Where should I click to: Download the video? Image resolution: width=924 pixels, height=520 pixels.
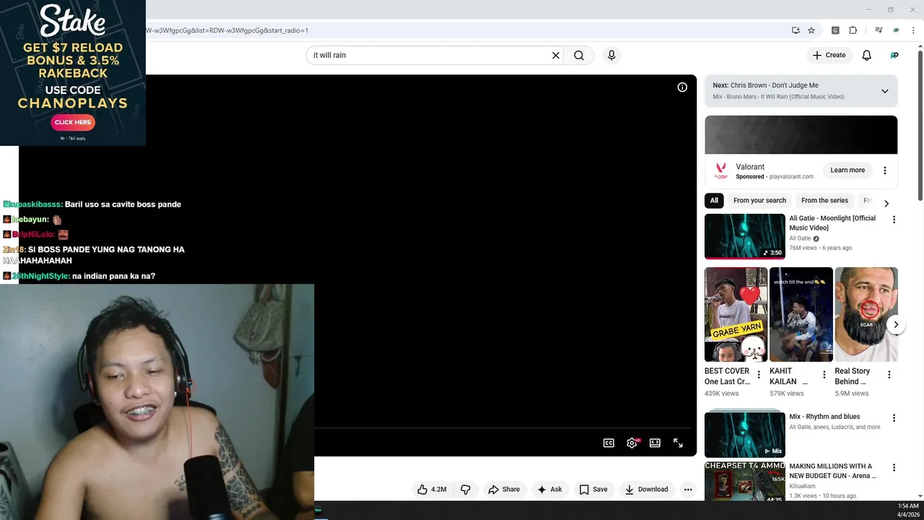pos(647,489)
